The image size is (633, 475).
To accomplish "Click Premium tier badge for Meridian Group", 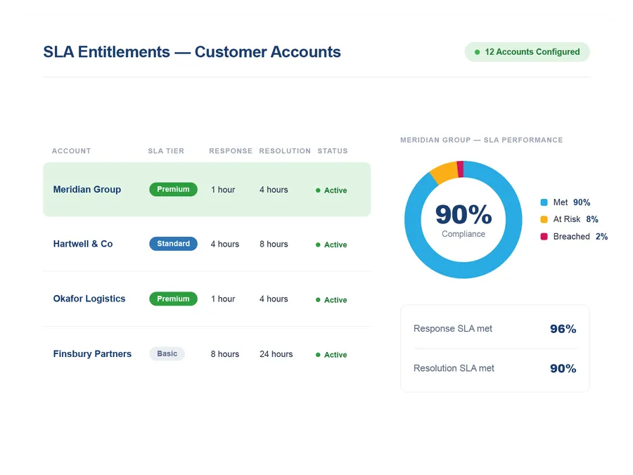I will click(173, 190).
